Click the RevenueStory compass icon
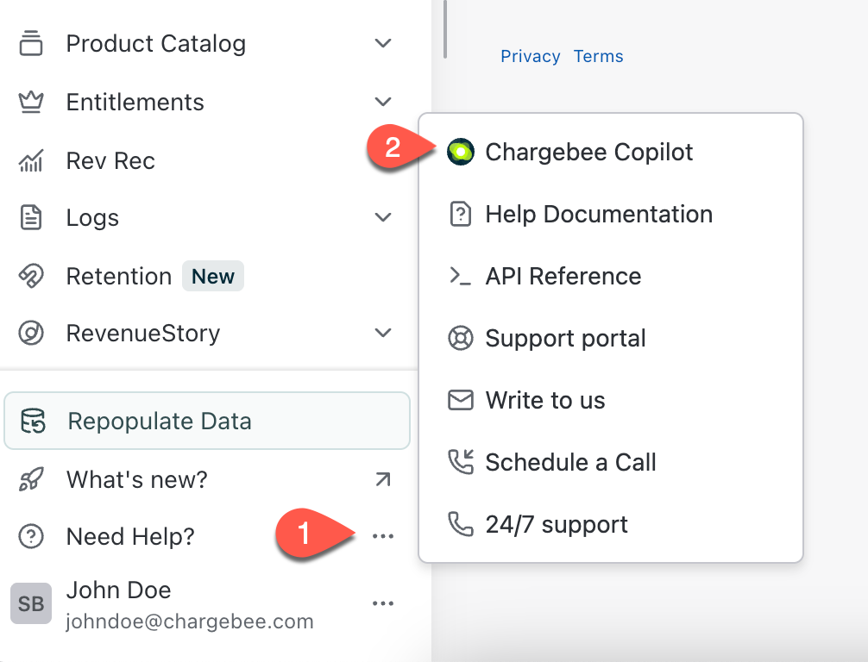The image size is (868, 662). (x=31, y=333)
